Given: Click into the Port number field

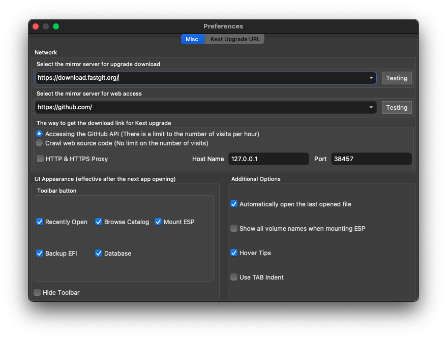Looking at the screenshot, I should click(x=371, y=159).
